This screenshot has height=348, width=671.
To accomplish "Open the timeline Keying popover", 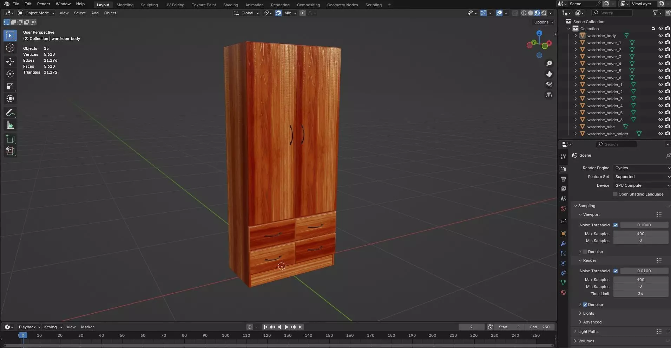I will tap(53, 327).
